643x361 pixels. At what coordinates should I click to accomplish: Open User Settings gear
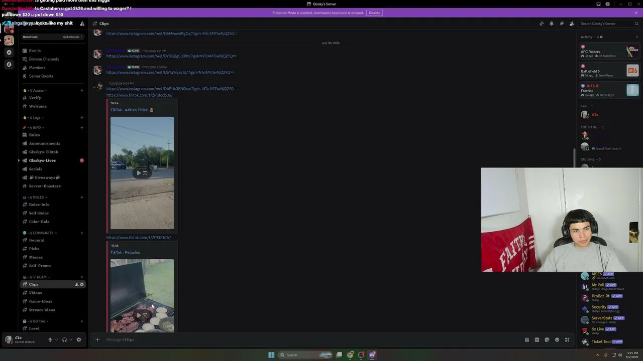click(79, 339)
